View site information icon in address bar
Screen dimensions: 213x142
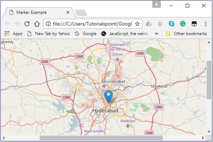coord(48,24)
